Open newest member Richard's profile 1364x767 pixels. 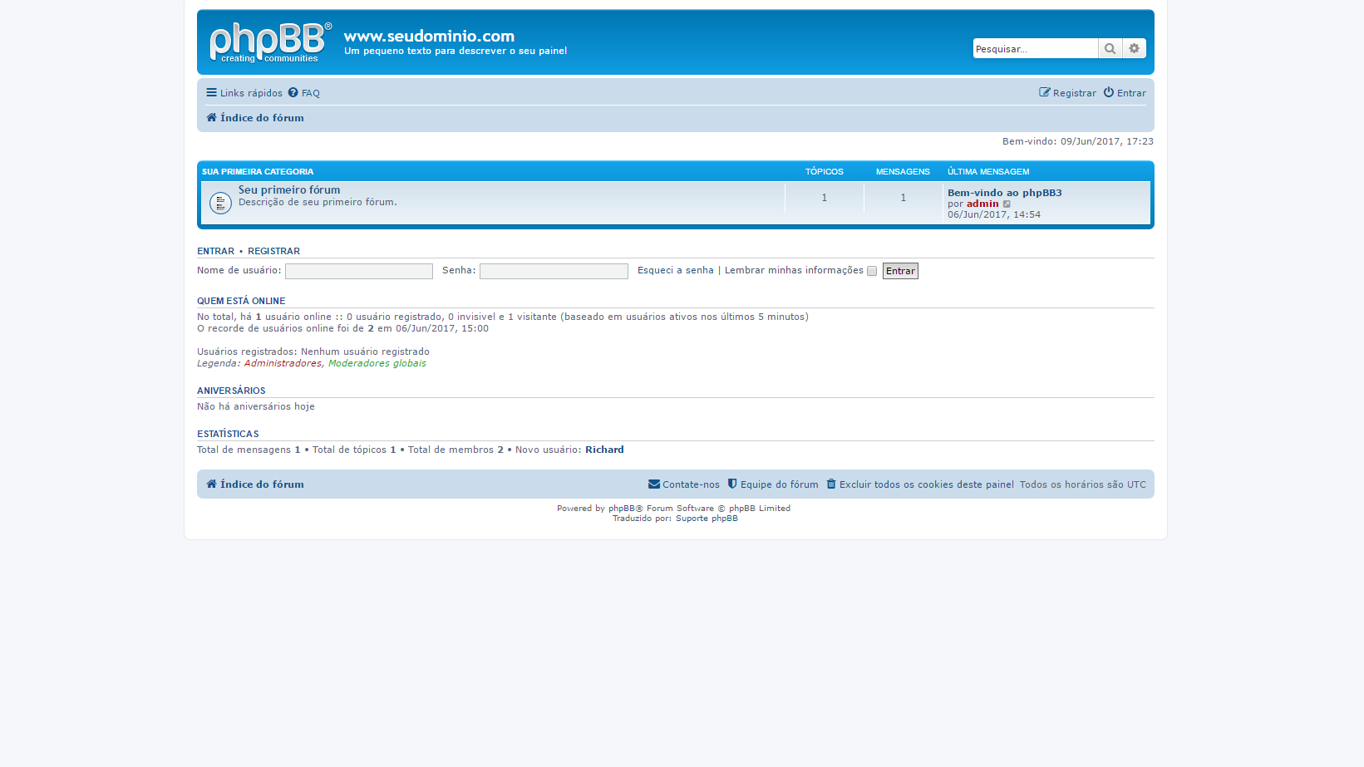click(604, 450)
